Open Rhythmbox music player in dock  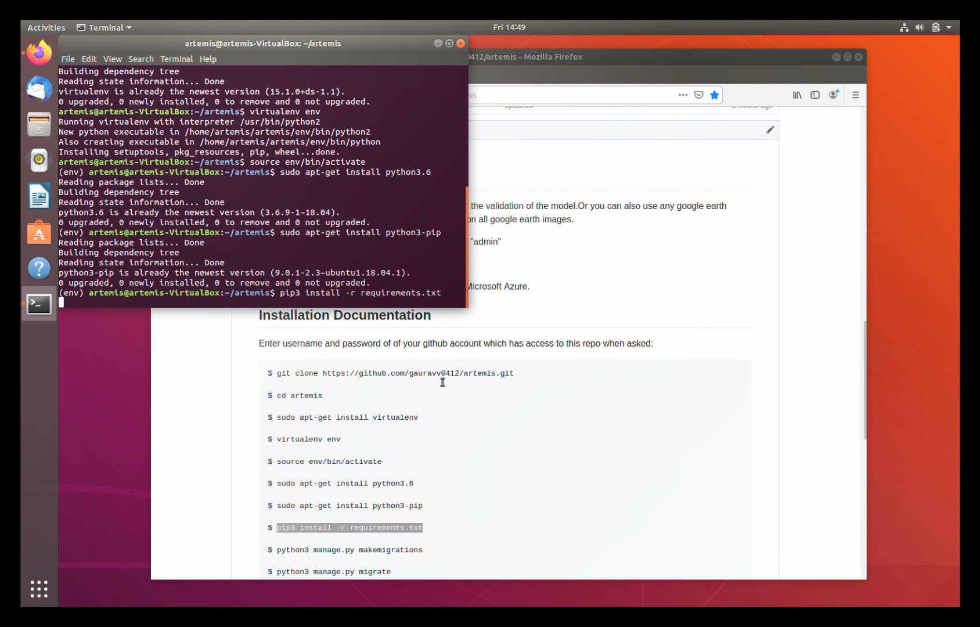point(39,160)
